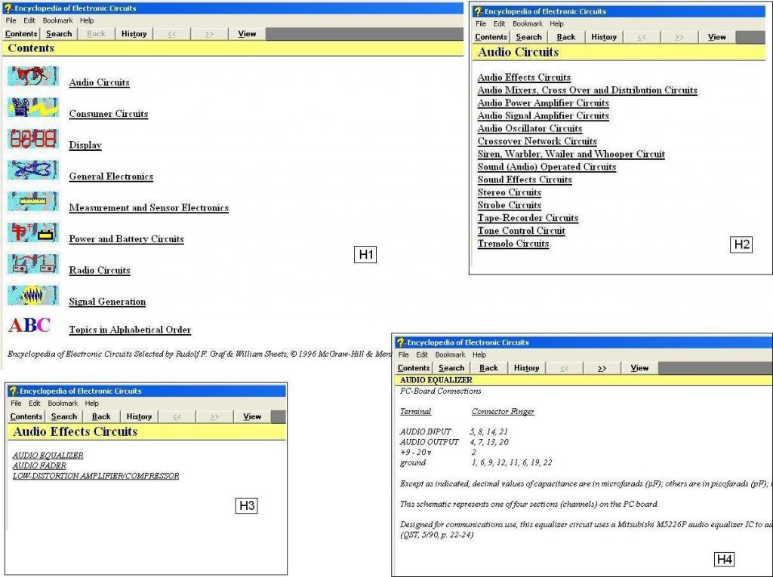Viewport: 773px width, 577px height.
Task: Open Topics in Alphabetical Order link
Action: [130, 330]
